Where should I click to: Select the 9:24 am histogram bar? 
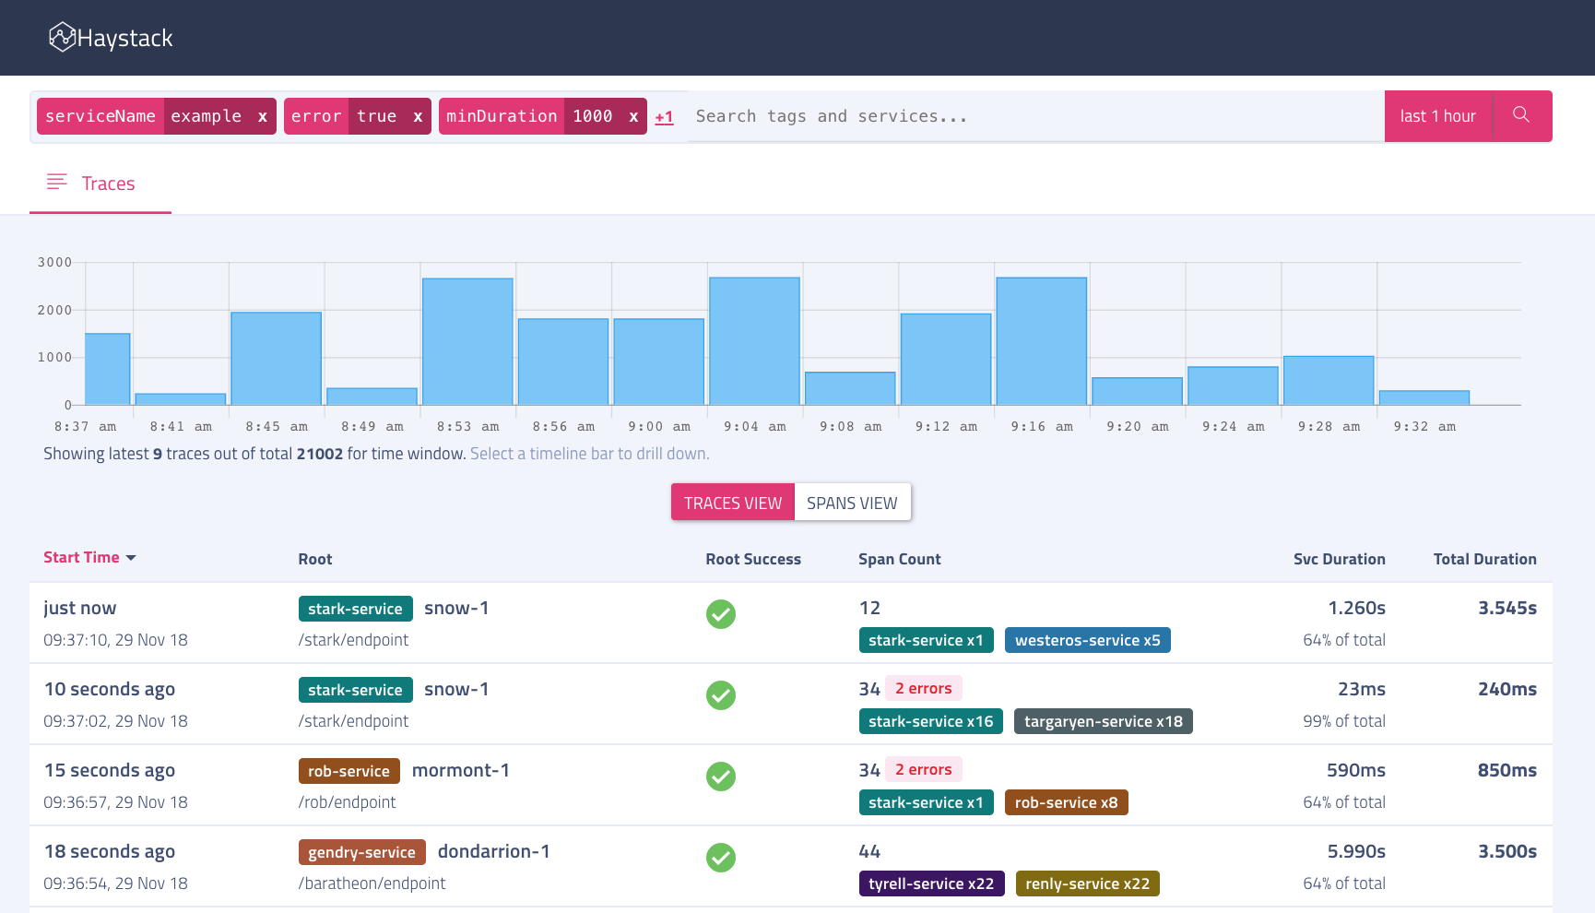pos(1233,385)
